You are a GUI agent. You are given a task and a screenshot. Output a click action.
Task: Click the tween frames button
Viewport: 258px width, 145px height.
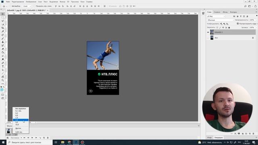[x=40, y=138]
